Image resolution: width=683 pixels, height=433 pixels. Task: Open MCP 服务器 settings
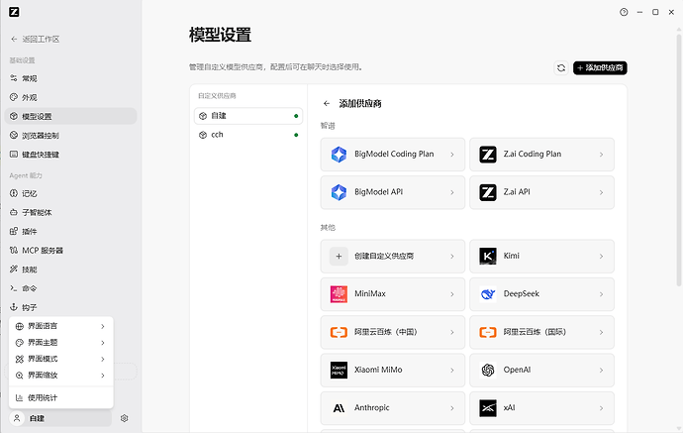pos(70,251)
